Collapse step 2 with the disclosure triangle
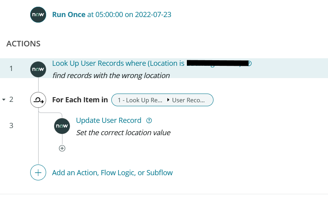This screenshot has height=199, width=328. coord(4,100)
